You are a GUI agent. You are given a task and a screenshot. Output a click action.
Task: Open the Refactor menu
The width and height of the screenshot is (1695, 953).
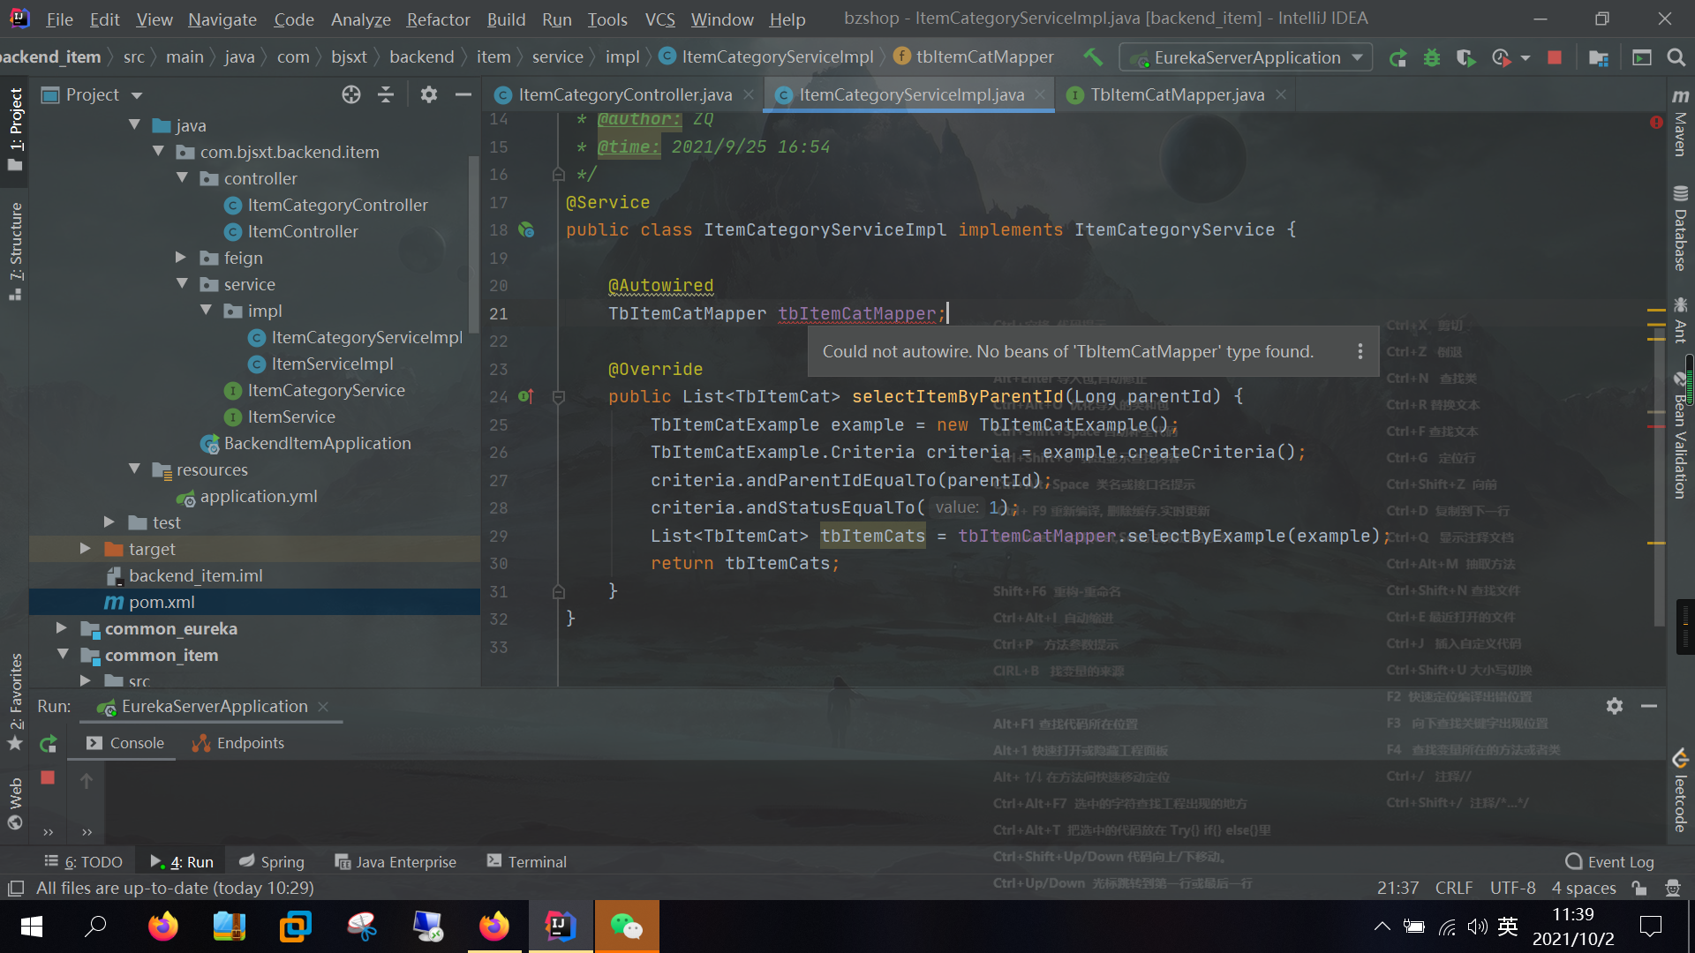pos(438,19)
